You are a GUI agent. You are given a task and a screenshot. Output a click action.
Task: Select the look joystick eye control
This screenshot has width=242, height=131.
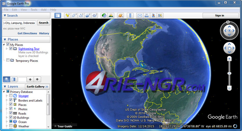tap(229, 31)
